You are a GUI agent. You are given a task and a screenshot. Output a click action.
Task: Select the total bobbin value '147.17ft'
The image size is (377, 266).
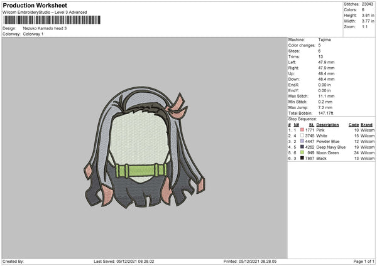click(x=325, y=114)
